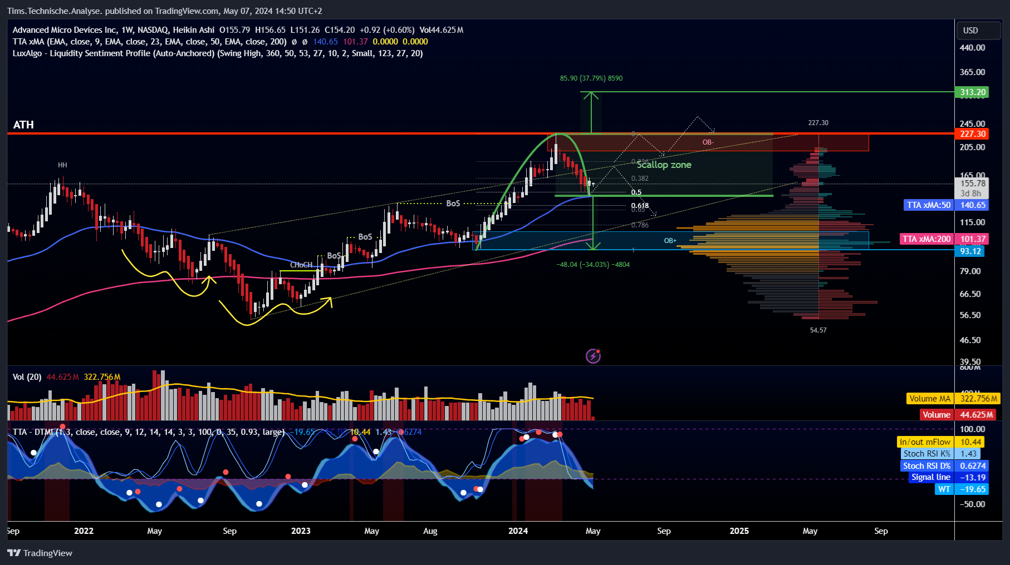Click the CHoCH structure label
Image resolution: width=1010 pixels, height=565 pixels.
(301, 265)
